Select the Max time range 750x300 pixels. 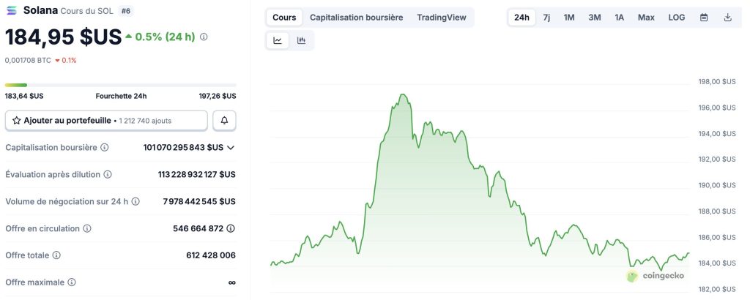click(x=646, y=18)
